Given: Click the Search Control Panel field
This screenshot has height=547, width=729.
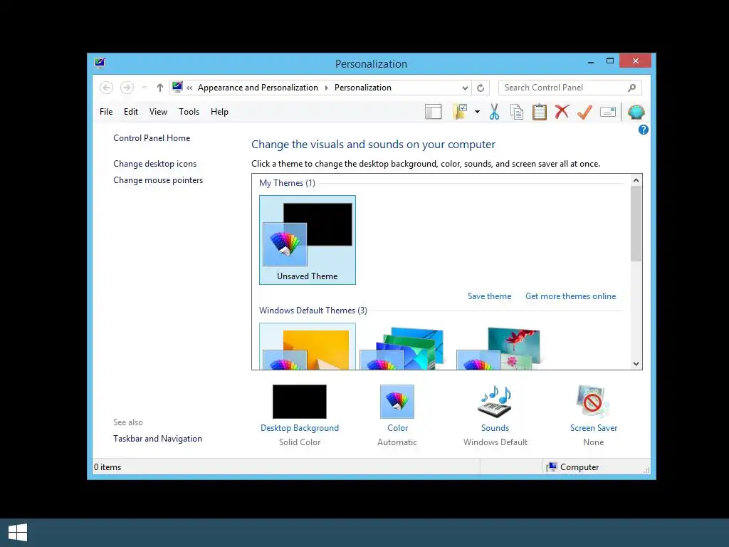Looking at the screenshot, I should [x=570, y=88].
